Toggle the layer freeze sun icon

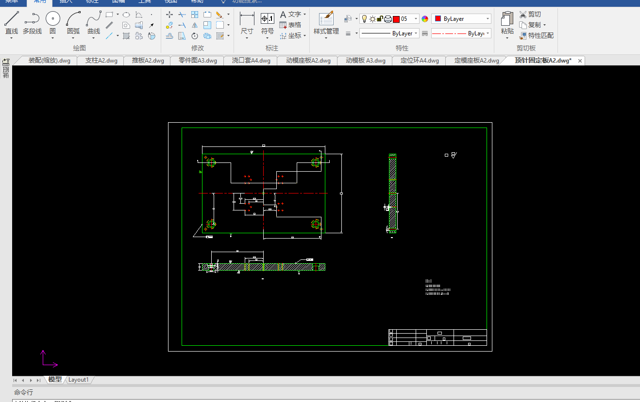pyautogui.click(x=372, y=19)
